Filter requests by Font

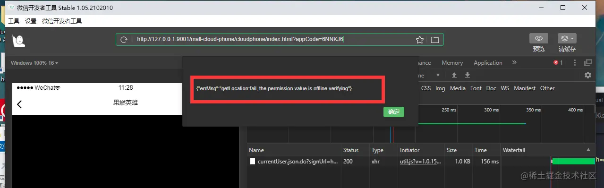(x=476, y=88)
